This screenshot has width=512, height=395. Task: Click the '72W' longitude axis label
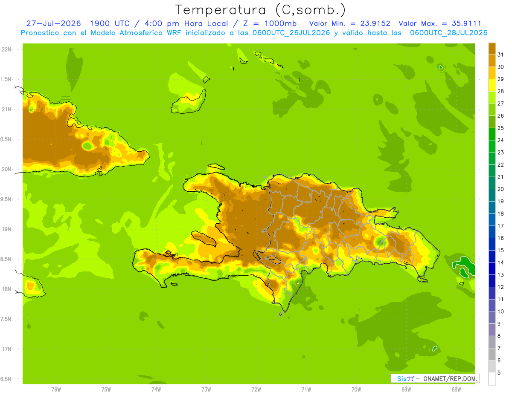tap(256, 389)
